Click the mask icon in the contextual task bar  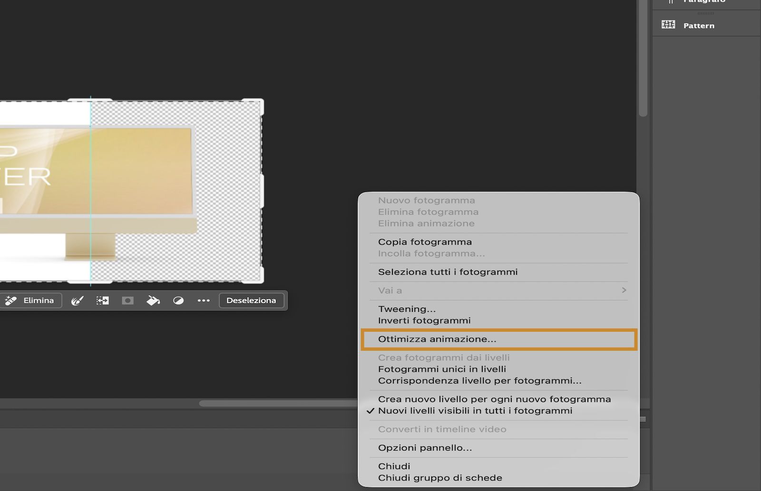coord(127,300)
